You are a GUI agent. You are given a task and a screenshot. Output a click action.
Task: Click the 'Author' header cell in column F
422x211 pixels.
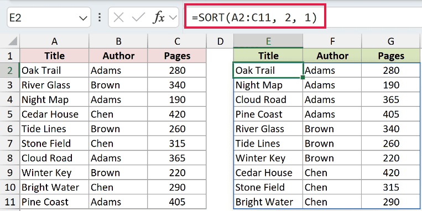pos(332,56)
